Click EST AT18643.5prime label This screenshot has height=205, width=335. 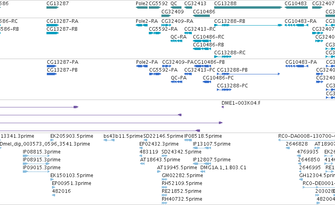160,160
